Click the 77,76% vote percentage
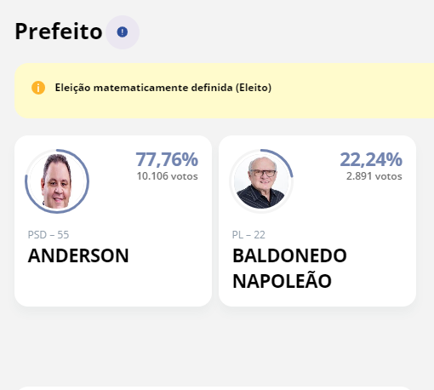Viewport: 434px width, 390px height. coord(167,159)
